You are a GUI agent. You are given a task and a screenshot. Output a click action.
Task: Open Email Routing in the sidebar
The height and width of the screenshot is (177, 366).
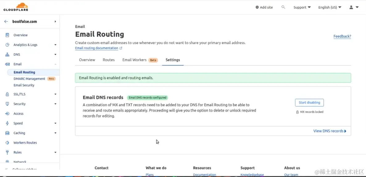(24, 72)
